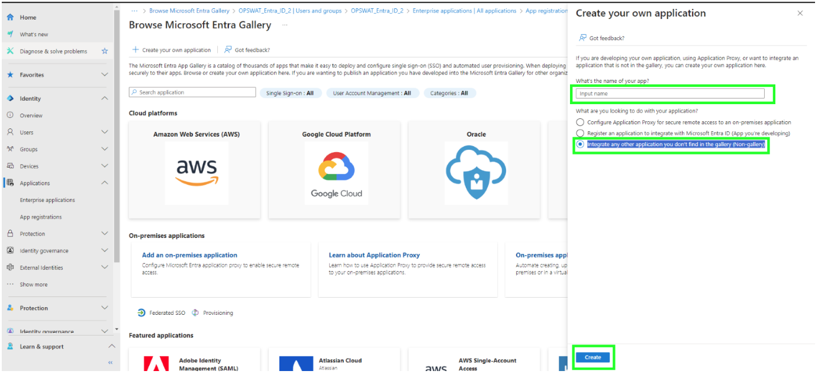The height and width of the screenshot is (374, 818).
Task: Open App registrations in sidebar
Action: tap(41, 217)
